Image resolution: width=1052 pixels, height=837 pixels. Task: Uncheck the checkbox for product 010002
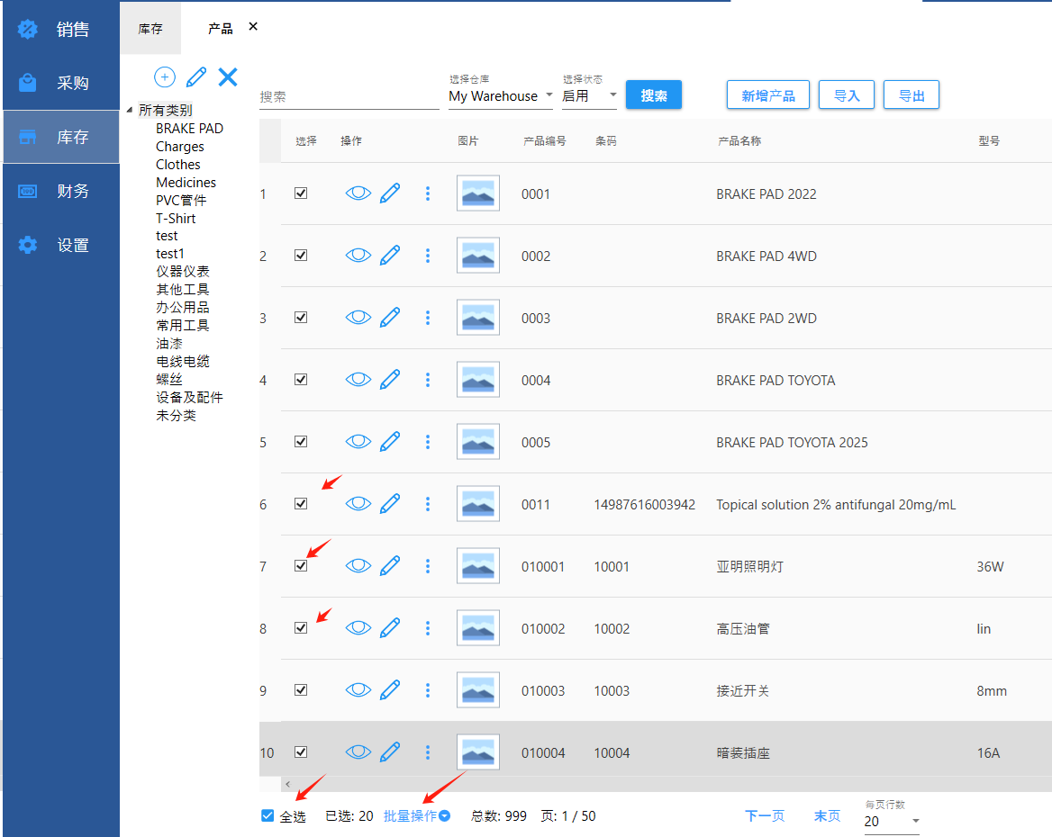pyautogui.click(x=301, y=628)
